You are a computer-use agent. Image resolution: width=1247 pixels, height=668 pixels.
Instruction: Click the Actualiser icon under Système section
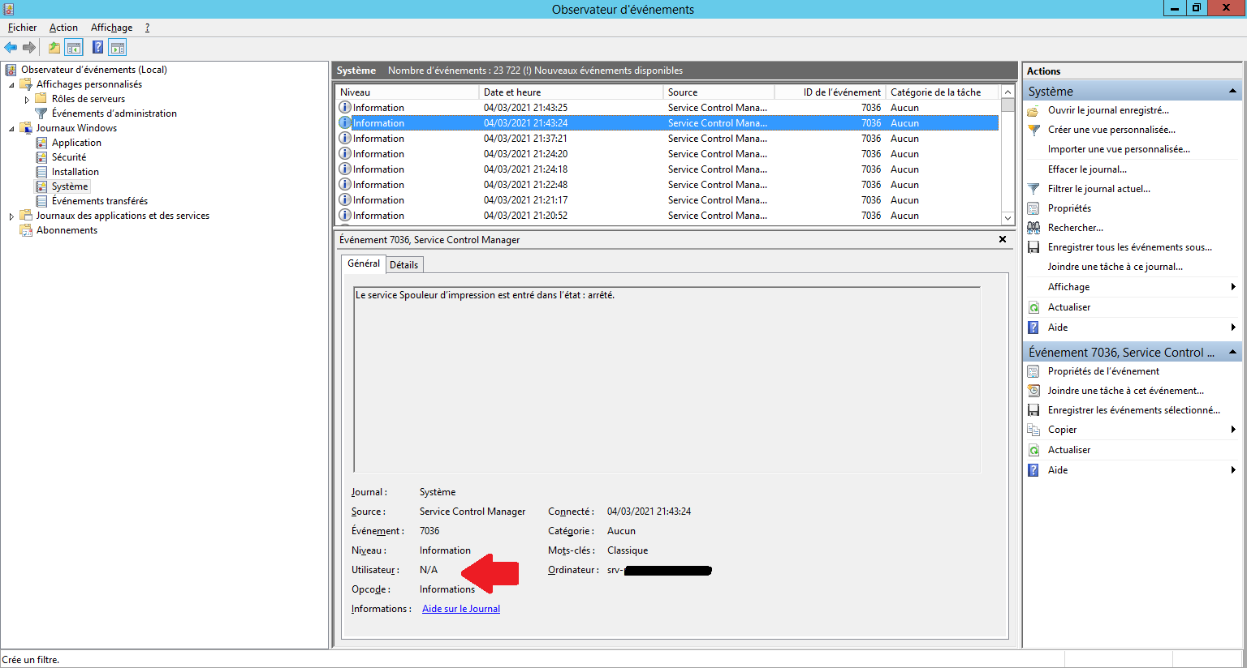click(x=1033, y=307)
